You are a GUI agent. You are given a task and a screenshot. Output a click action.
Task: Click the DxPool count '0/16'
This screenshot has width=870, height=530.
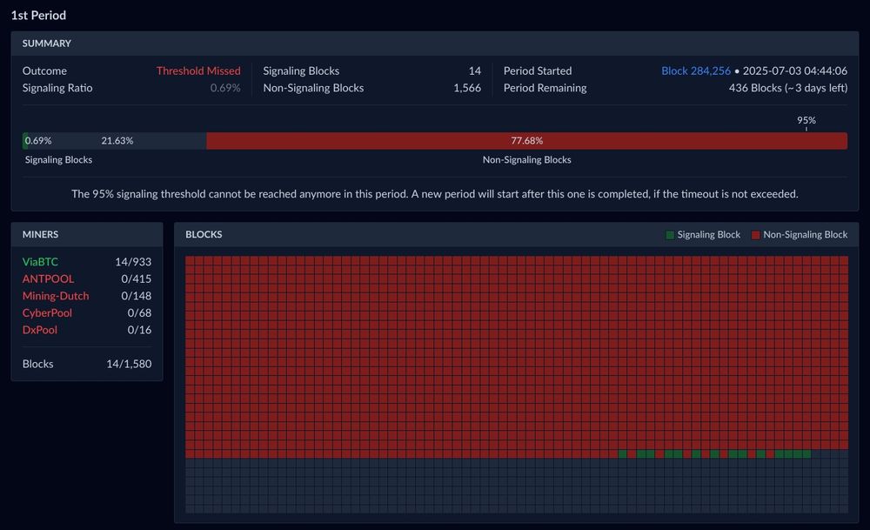pos(139,330)
